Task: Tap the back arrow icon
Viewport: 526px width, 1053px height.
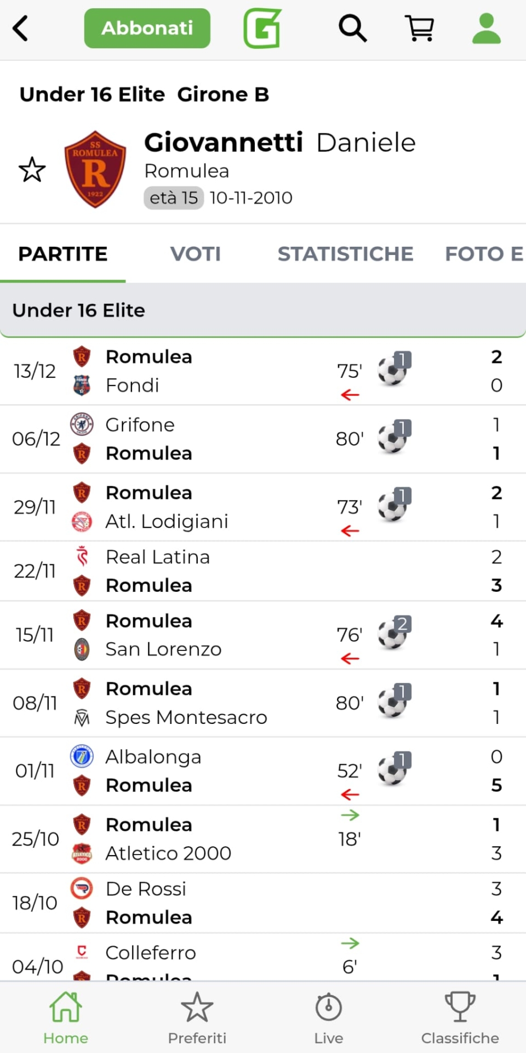Action: (x=21, y=29)
